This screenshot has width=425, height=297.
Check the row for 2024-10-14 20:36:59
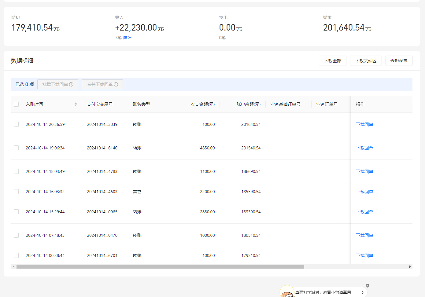pos(16,124)
